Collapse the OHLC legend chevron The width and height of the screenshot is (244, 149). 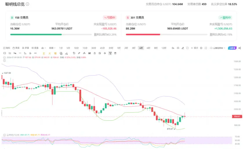5,57
